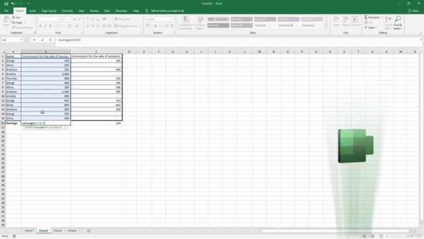Center text horizontally
424x239 pixels.
pos(93,26)
